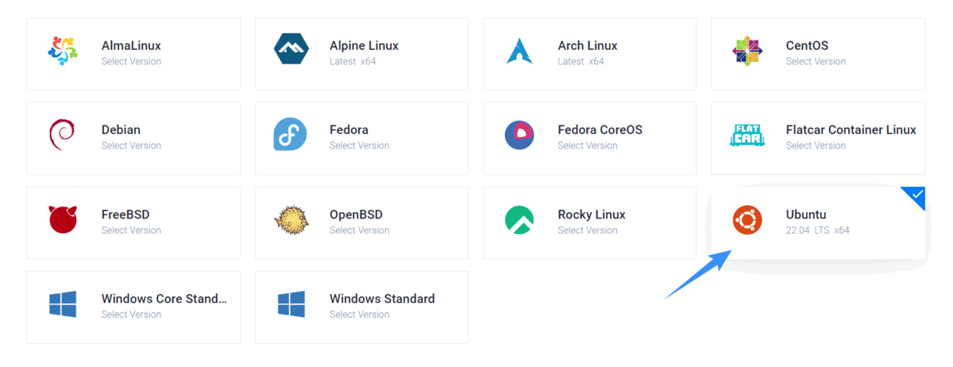Change Ubuntu 22.04 LTS x64 version
Screen dimensions: 953x367
818,230
